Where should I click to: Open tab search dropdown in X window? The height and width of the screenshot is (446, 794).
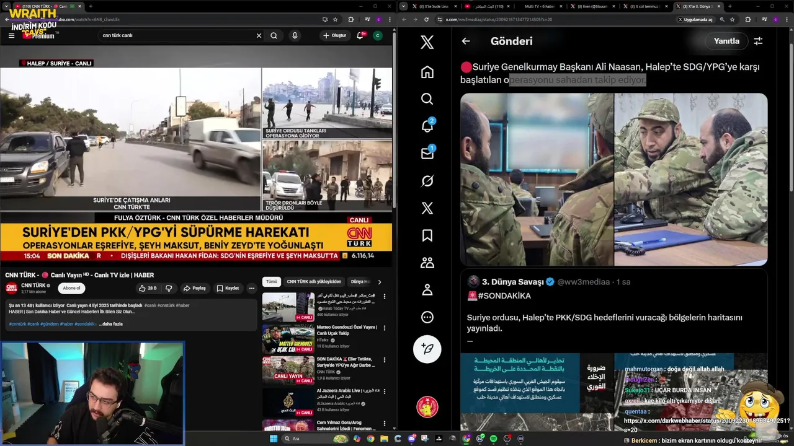(404, 6)
